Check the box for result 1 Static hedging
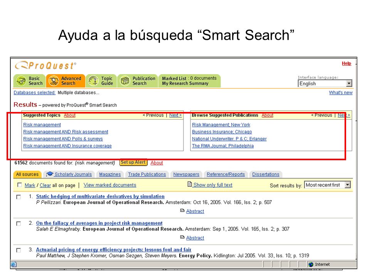The width and height of the screenshot is (370, 278). [18, 197]
